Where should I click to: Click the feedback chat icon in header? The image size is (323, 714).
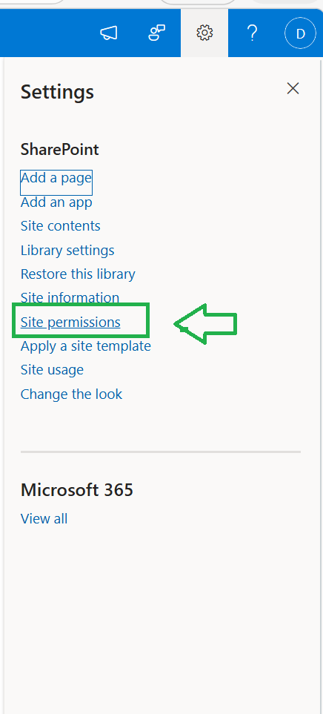tap(157, 33)
